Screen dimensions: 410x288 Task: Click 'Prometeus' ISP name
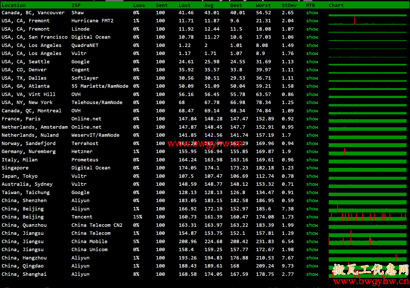(x=85, y=160)
